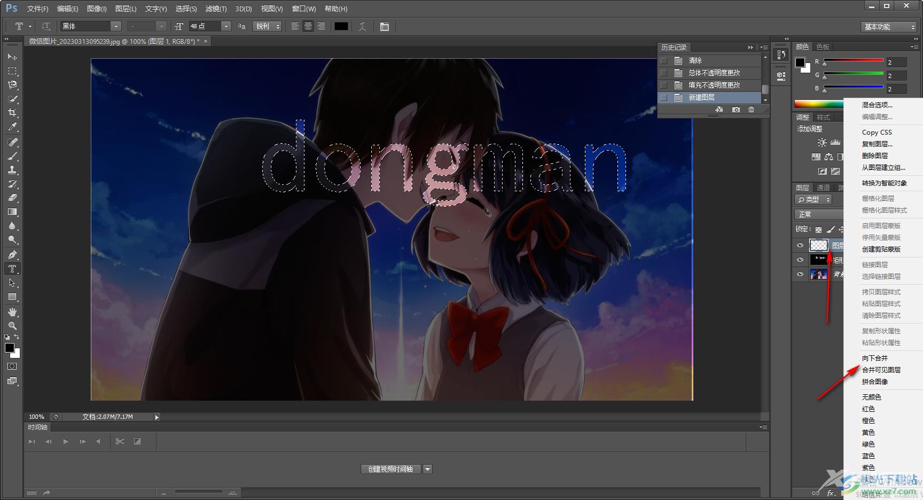Toggle lock transparent pixels
This screenshot has width=923, height=500.
[818, 230]
